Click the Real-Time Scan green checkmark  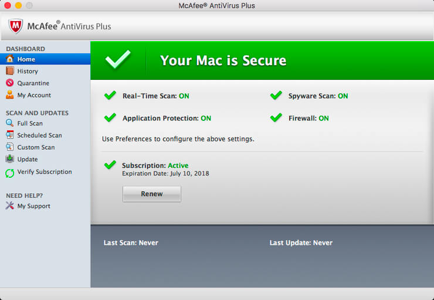tap(110, 96)
